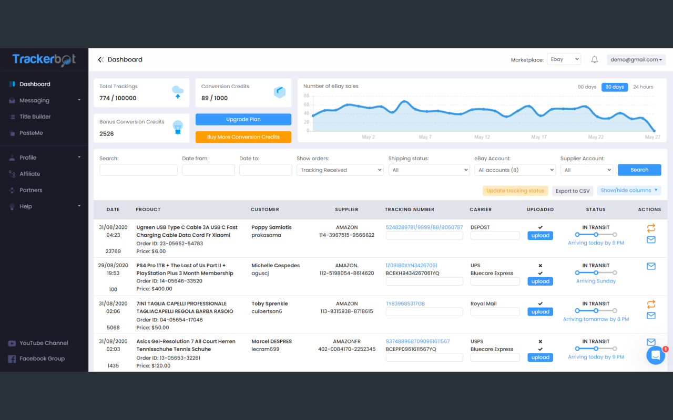
Task: Click the Upgrade Plan button
Action: 243,119
